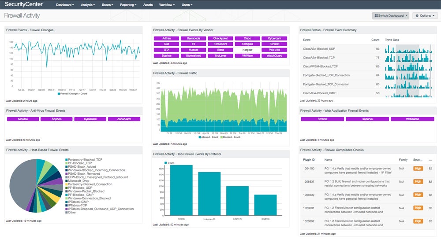Click the McAfee anti-virus events button
This screenshot has height=239, width=441.
point(22,119)
